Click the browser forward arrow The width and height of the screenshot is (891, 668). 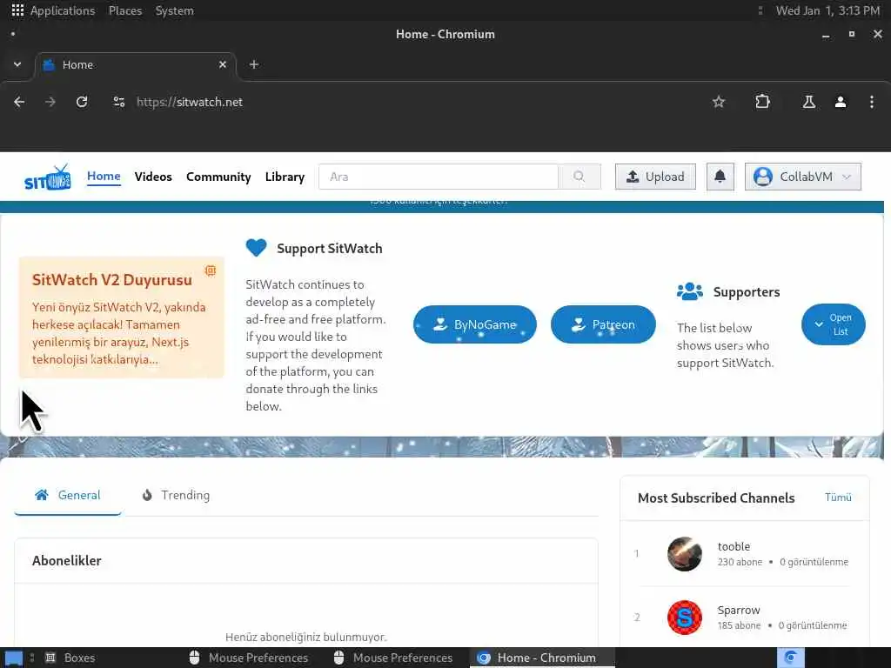(50, 102)
